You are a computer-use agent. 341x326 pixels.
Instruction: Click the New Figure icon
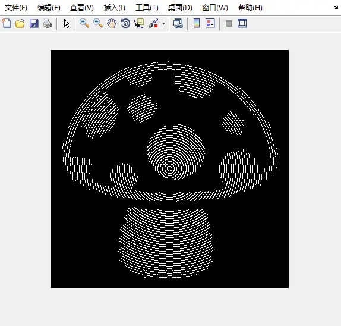coord(7,23)
